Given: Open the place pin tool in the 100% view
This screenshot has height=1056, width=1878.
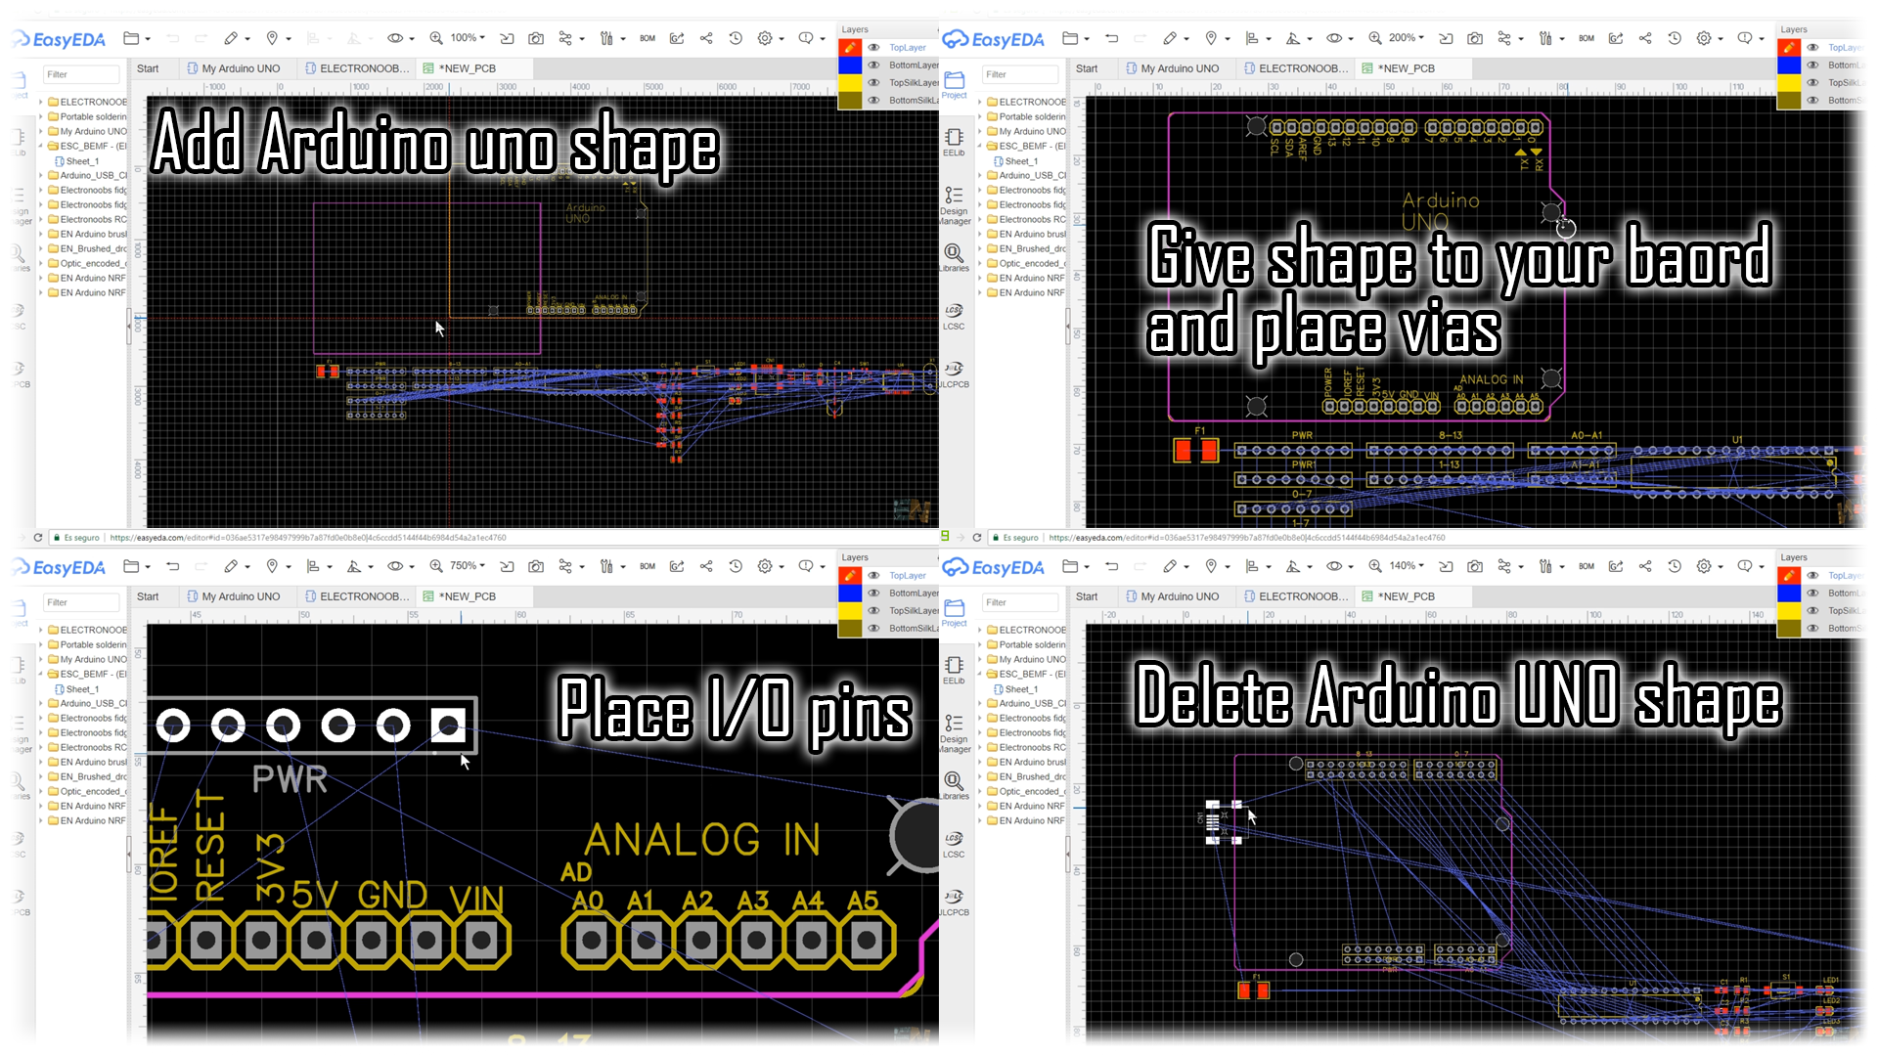Looking at the screenshot, I should coord(272,38).
